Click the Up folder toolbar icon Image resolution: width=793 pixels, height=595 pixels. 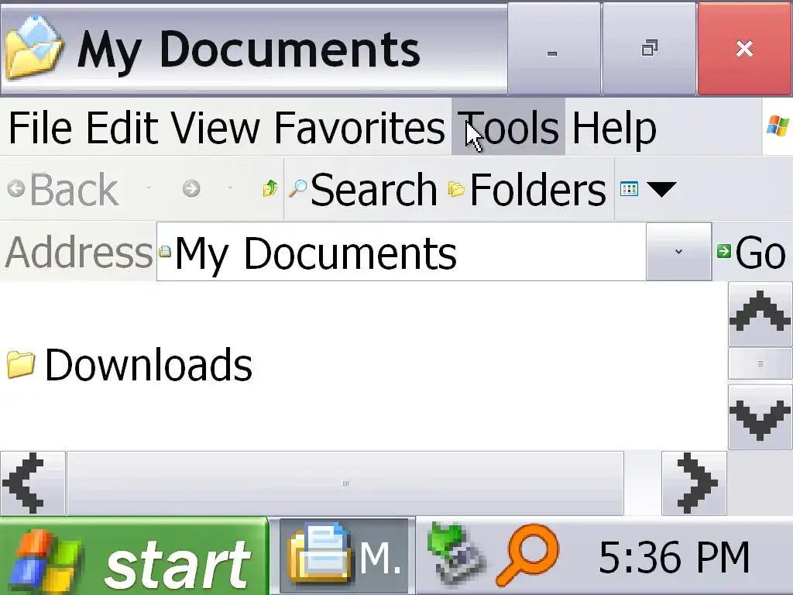pyautogui.click(x=270, y=189)
